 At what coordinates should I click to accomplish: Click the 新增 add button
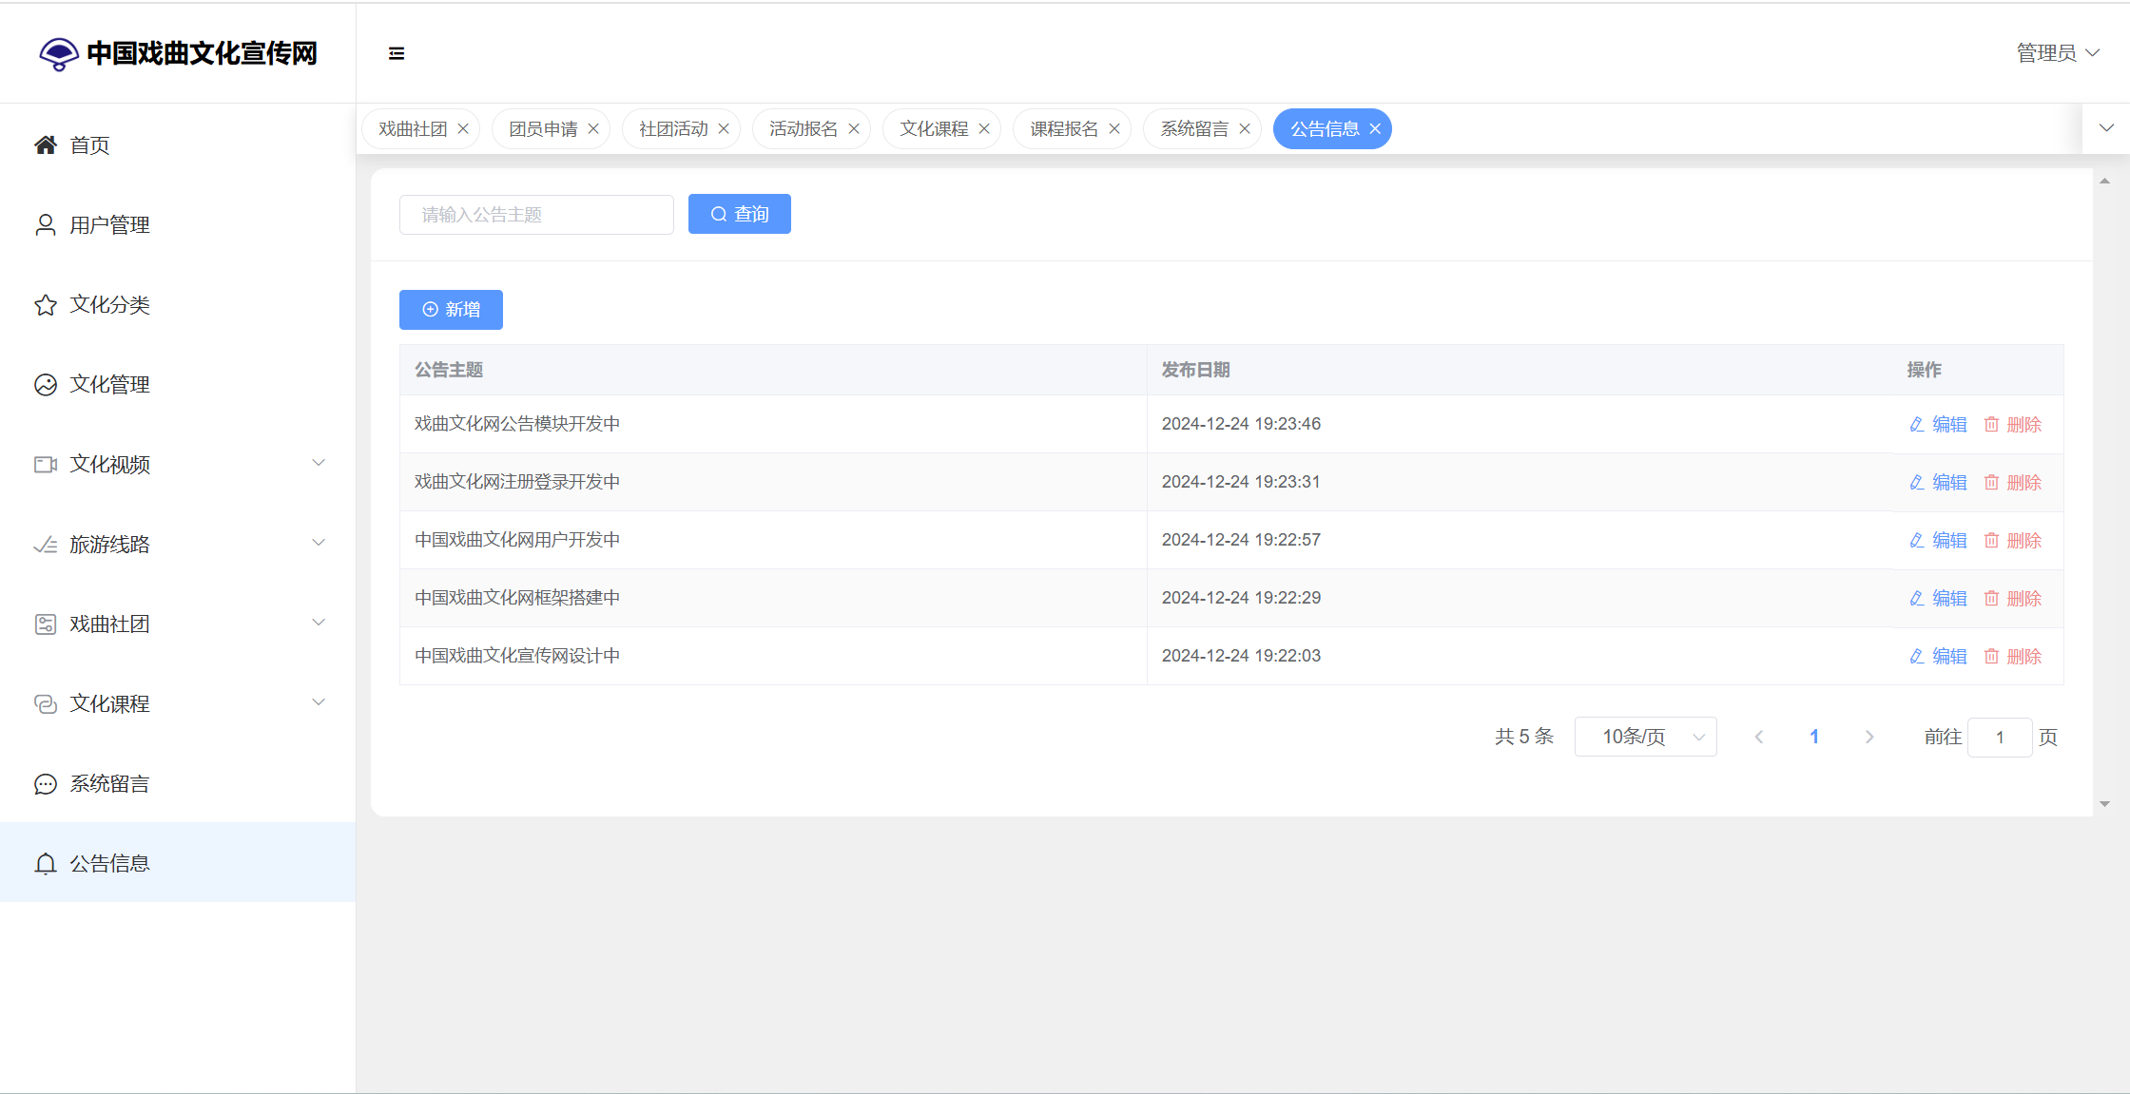(451, 309)
